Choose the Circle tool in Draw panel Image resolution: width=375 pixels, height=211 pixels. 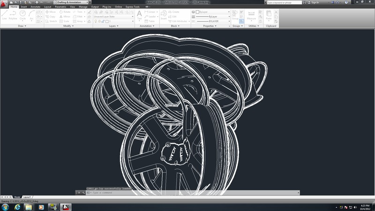point(22,15)
